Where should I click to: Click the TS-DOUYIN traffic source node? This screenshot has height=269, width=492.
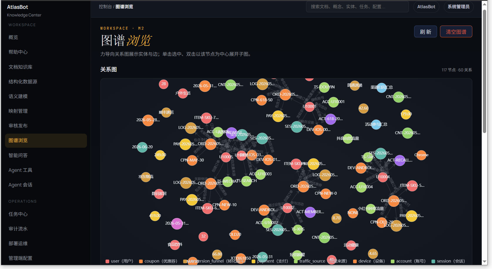point(324,87)
